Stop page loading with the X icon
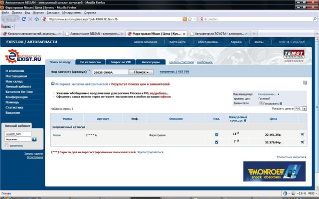This screenshot has height=199, width=319. tap(30, 19)
